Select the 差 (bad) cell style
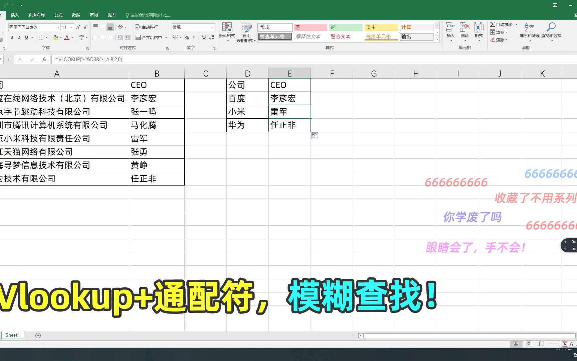 [x=311, y=27]
